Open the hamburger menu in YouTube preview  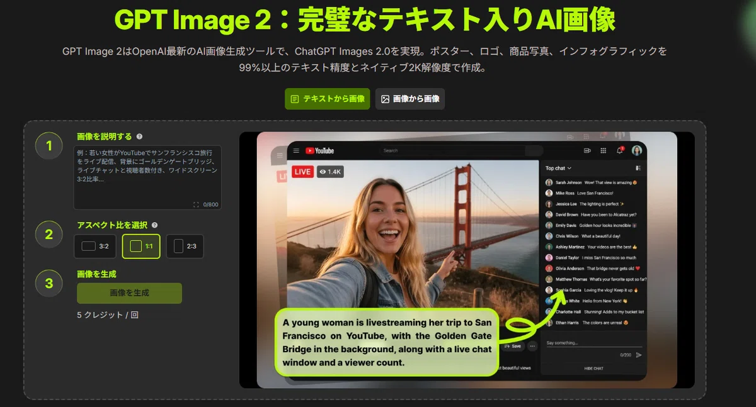[296, 150]
